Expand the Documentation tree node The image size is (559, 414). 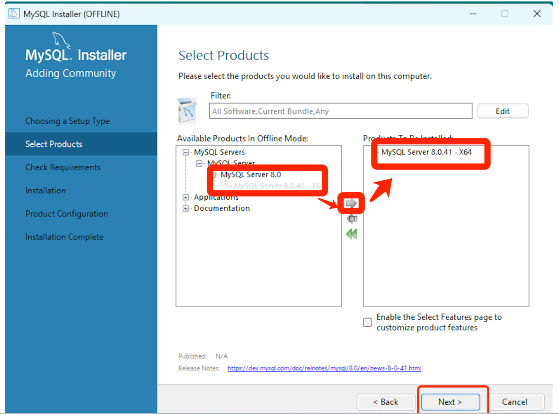tap(186, 208)
